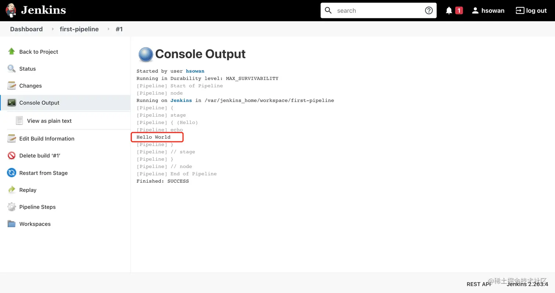Select View as plain text
Viewport: 555px width, 293px height.
[x=49, y=121]
